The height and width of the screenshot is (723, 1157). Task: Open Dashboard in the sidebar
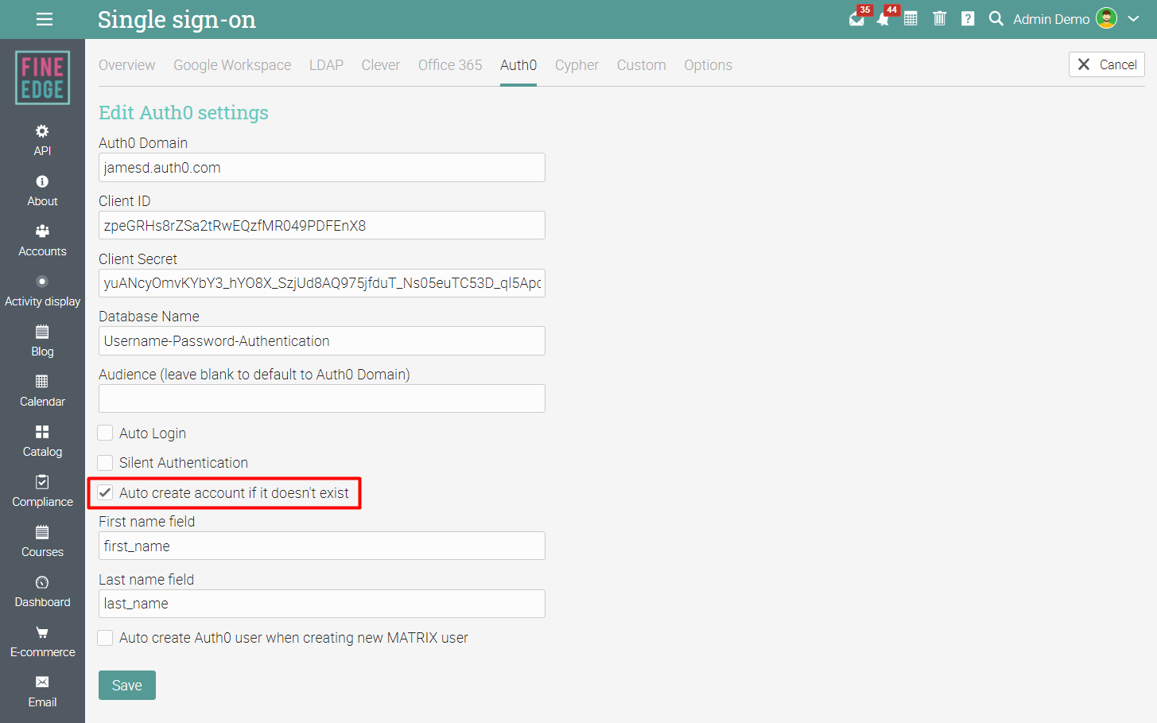pos(42,592)
